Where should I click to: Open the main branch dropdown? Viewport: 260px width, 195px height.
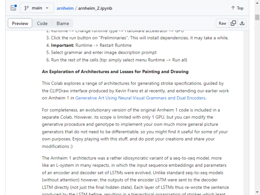click(x=37, y=8)
